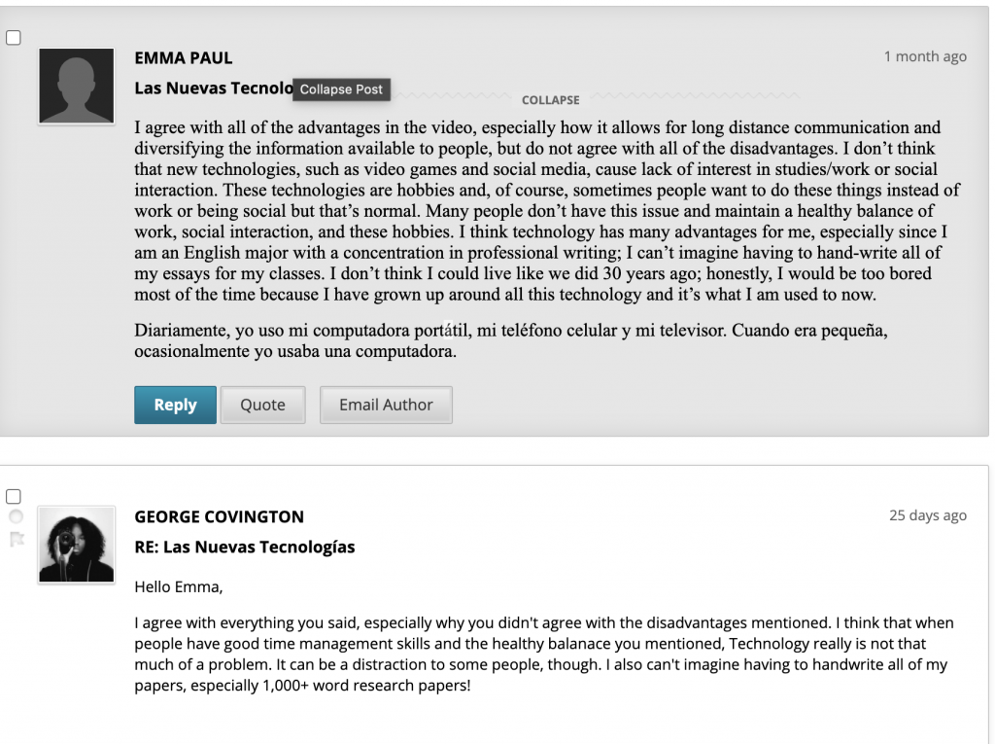Quote Emma Paul's post
Image resolution: width=995 pixels, height=744 pixels.
tap(262, 405)
